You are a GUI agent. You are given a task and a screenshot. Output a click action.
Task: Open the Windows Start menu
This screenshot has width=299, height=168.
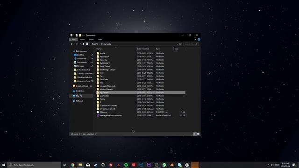click(x=4, y=165)
